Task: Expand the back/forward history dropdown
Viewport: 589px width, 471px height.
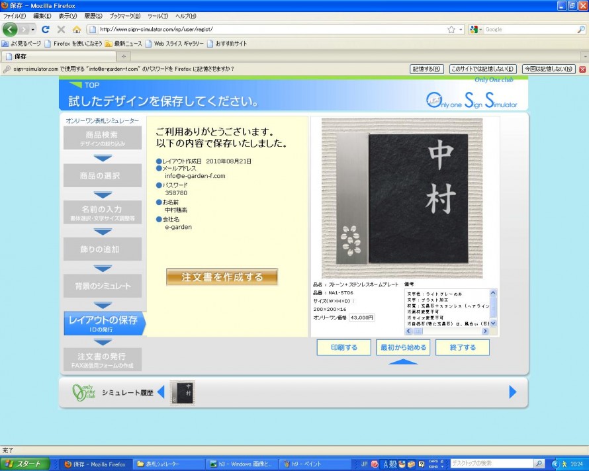Action: pos(33,29)
